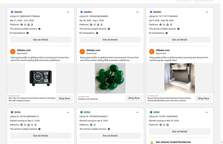
Task: Shop Now on the Emerald Loose Gemstone ad
Action: [x=134, y=98]
